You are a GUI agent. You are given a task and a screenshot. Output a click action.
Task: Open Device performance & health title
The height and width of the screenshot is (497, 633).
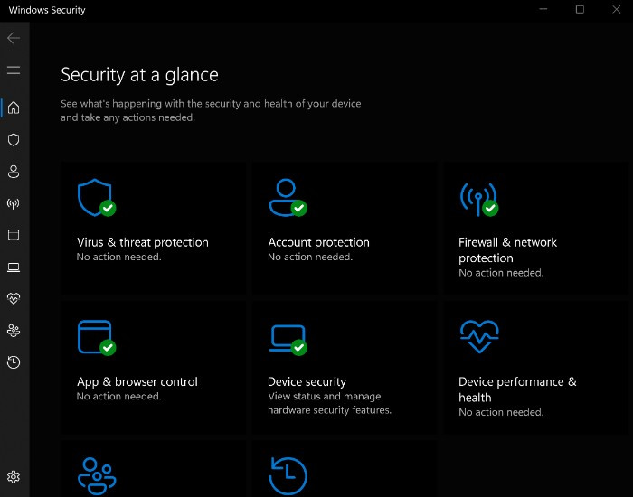click(517, 389)
